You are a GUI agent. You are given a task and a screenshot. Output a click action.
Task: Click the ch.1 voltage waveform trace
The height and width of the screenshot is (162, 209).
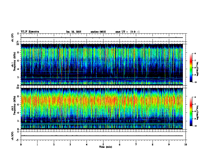102,38
